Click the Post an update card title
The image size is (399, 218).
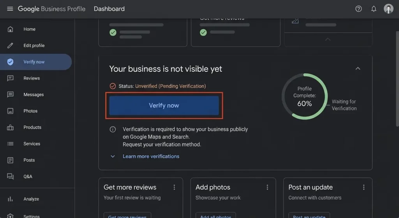coord(311,187)
